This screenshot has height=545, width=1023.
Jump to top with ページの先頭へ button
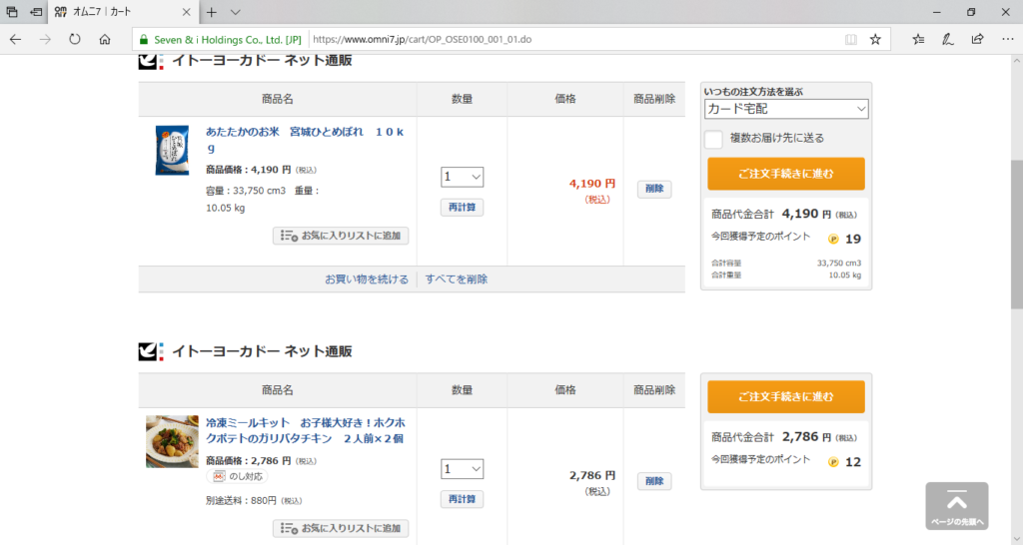pyautogui.click(x=956, y=506)
